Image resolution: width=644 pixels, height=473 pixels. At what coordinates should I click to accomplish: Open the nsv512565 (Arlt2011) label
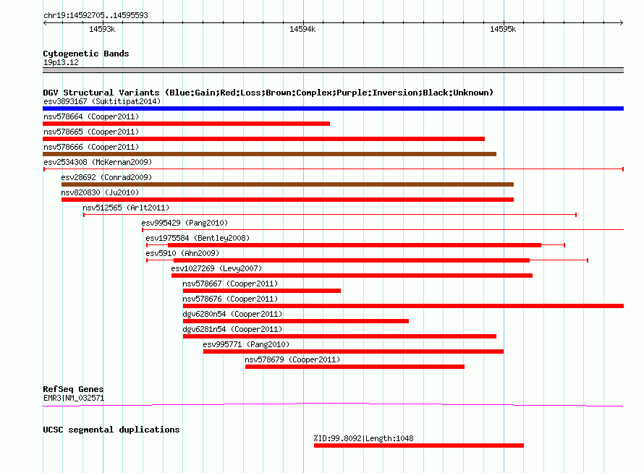pos(126,208)
